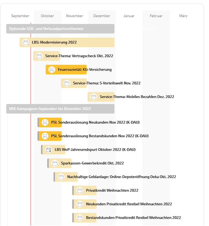The height and width of the screenshot is (226, 209).
Task: Click the Januar month column header
Action: [x=129, y=16]
